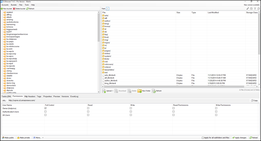This screenshot has width=261, height=141.
Task: Open the More dropdown arrow
Action: click(43, 138)
